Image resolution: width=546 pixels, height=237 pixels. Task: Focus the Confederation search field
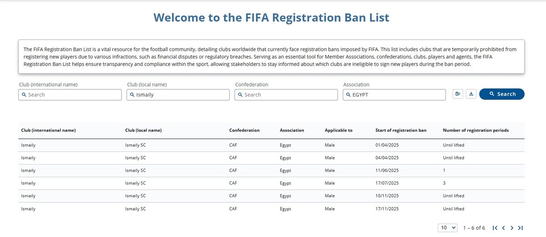(289, 95)
